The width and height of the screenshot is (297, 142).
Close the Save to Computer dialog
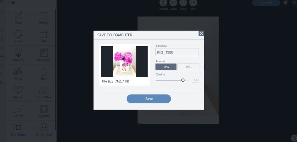point(201,33)
